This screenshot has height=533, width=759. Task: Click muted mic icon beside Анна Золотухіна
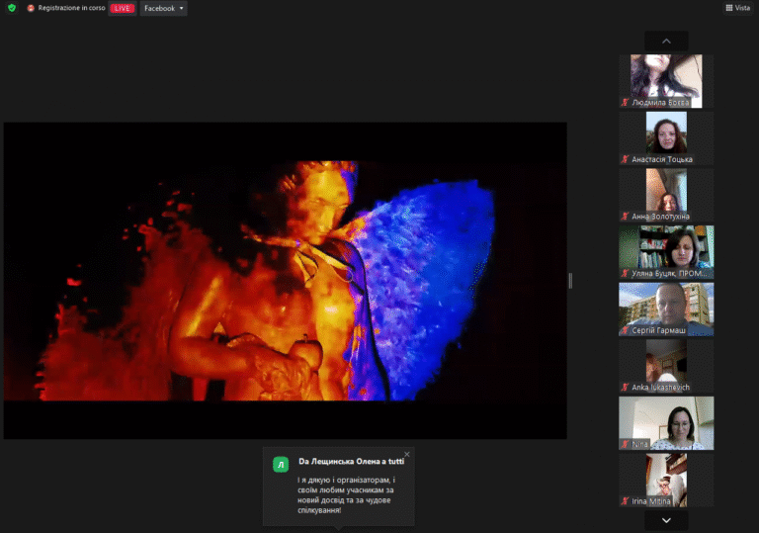625,217
